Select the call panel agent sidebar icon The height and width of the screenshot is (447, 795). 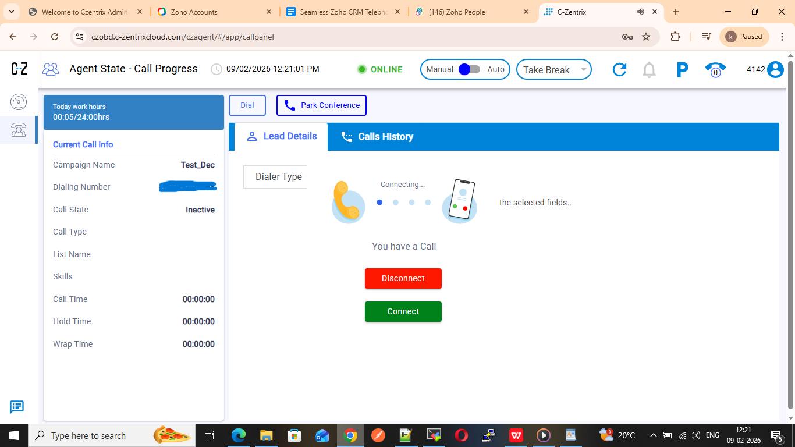tap(19, 129)
